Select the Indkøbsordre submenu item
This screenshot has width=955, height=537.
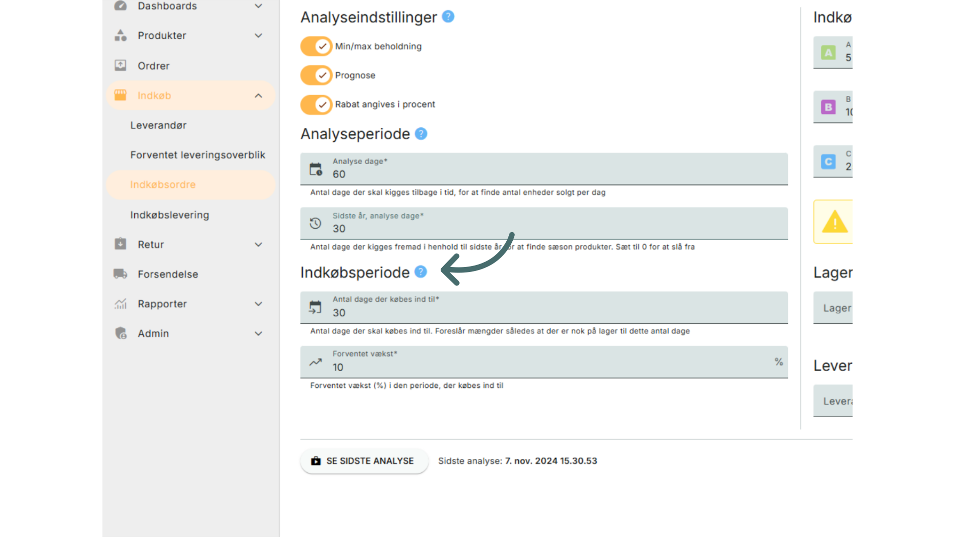pyautogui.click(x=191, y=185)
